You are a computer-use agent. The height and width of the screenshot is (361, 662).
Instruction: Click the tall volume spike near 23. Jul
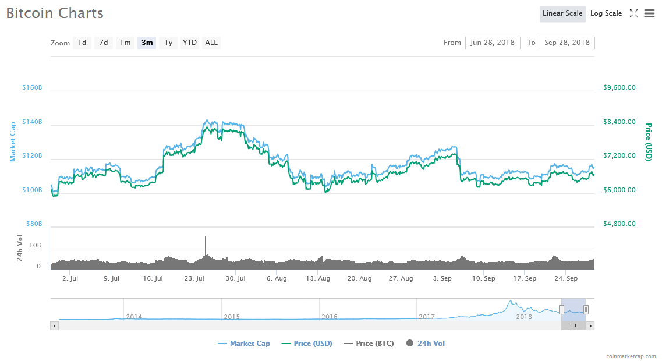tap(205, 246)
